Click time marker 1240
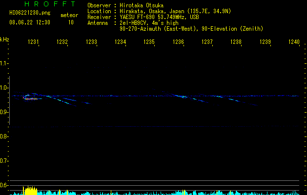Viewport: 307px width, 195px height. (x=294, y=42)
